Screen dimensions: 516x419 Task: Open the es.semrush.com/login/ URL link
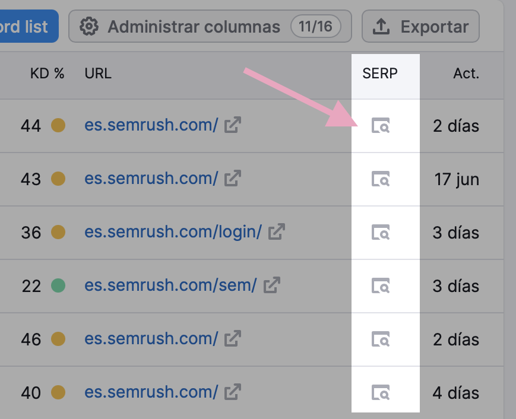pyautogui.click(x=173, y=232)
